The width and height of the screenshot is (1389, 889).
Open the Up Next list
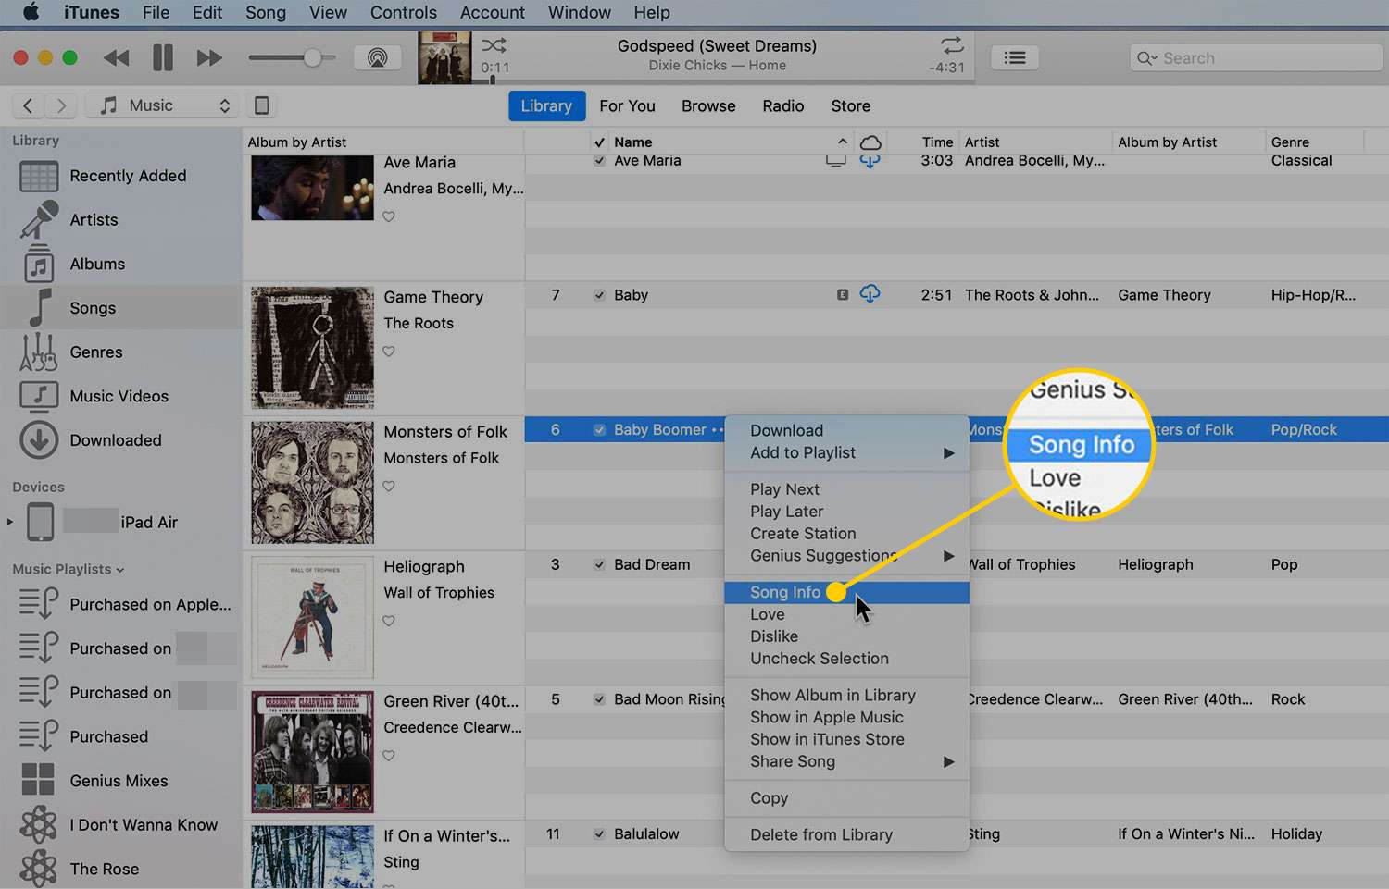[1015, 58]
